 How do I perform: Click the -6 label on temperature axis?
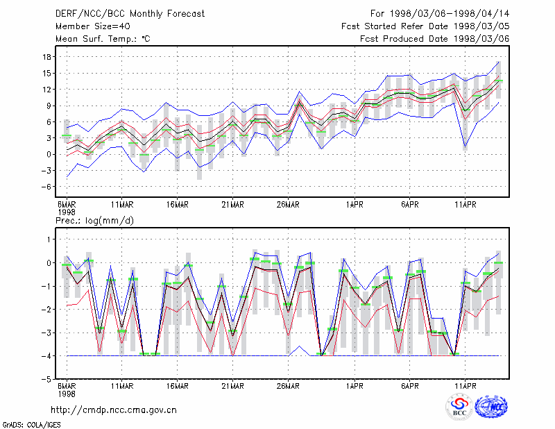coord(46,187)
